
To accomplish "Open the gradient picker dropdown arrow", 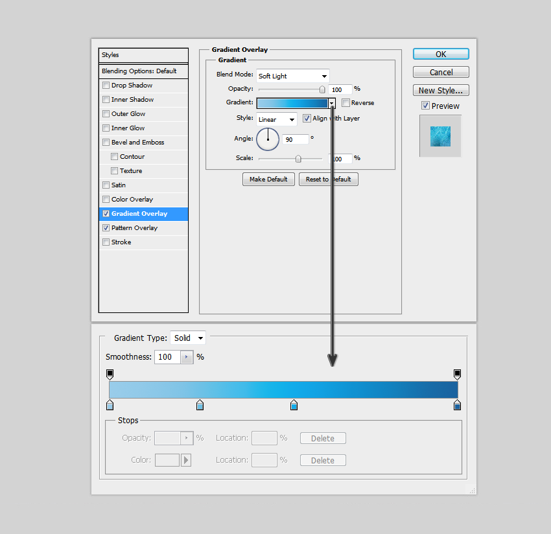I will point(332,103).
